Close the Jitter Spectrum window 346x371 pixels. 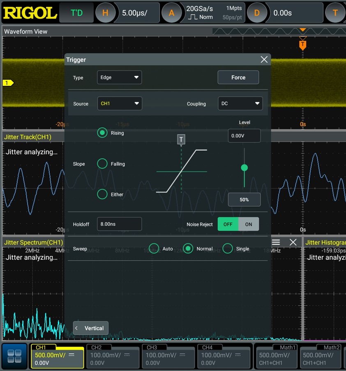(x=293, y=242)
